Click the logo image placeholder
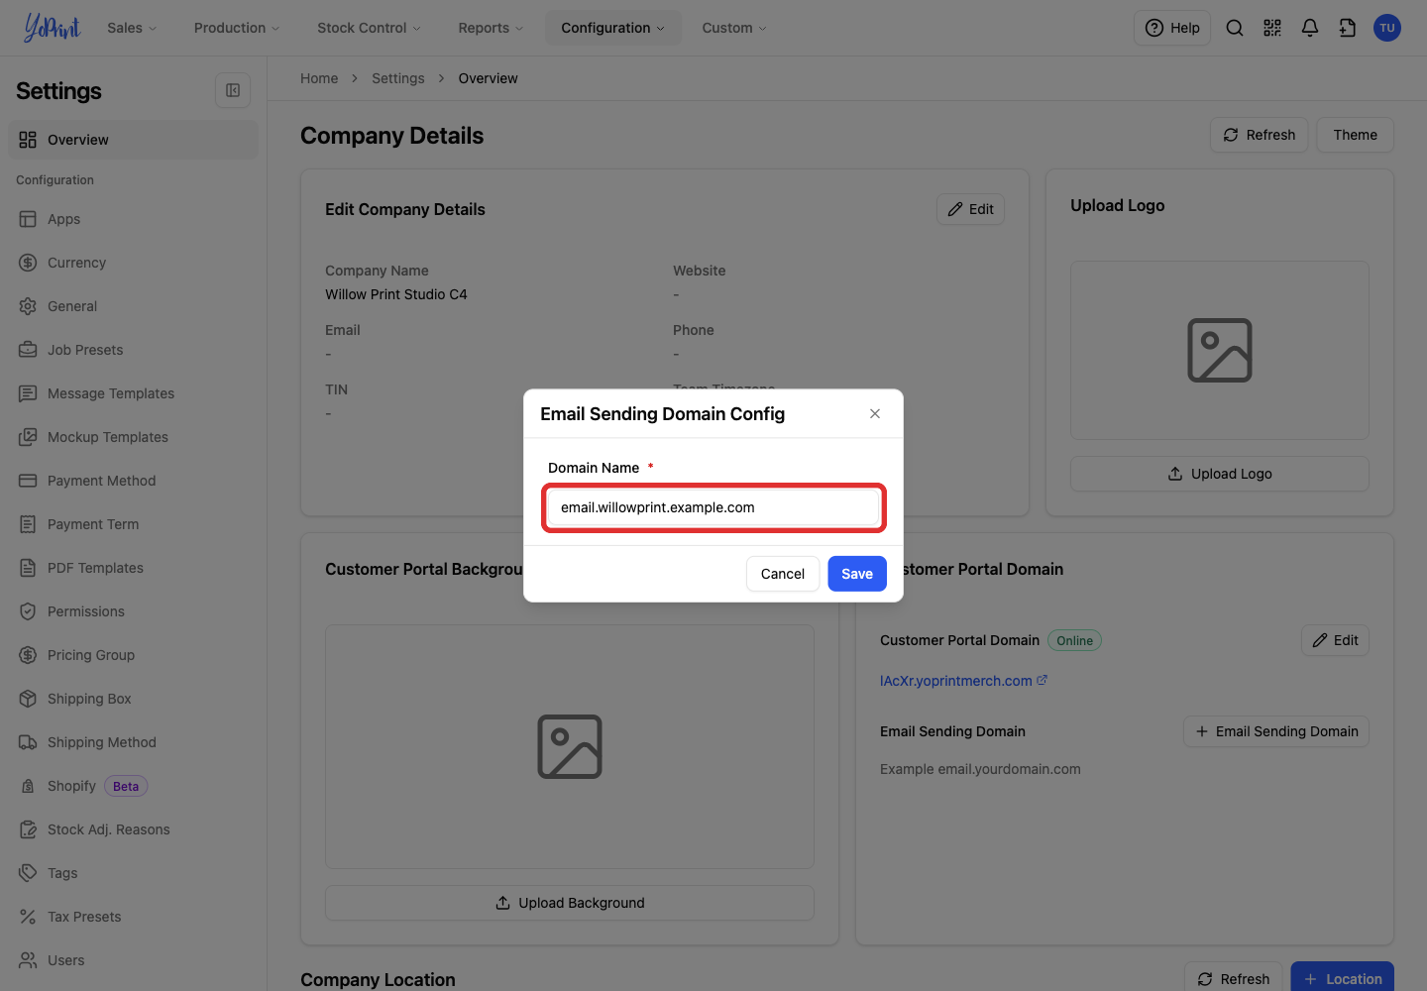Screen dimensions: 1427x991 (1220, 350)
